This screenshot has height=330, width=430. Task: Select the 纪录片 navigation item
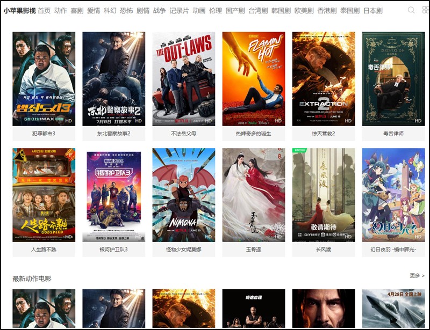click(179, 11)
